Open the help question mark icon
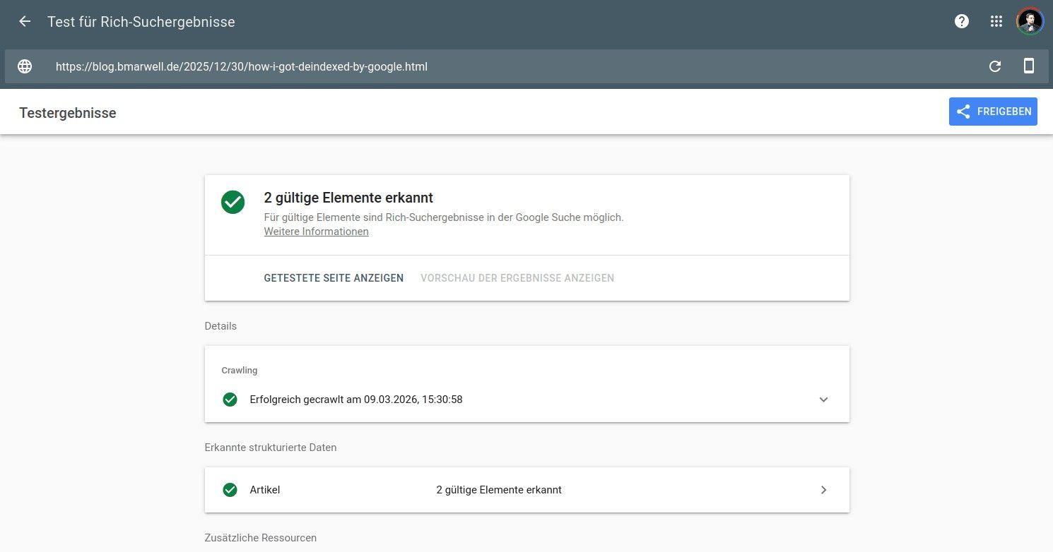This screenshot has width=1053, height=552. [962, 21]
